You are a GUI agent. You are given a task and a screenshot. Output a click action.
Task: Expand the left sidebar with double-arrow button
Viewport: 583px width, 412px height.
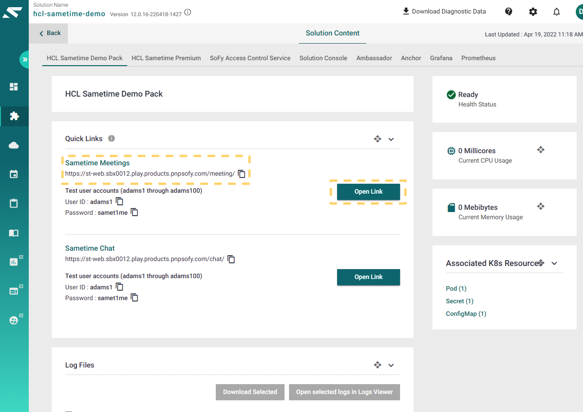[24, 59]
